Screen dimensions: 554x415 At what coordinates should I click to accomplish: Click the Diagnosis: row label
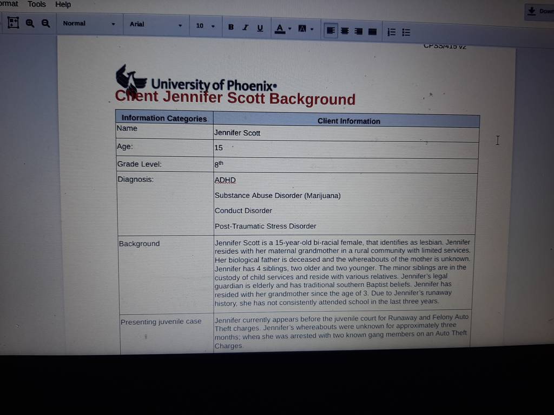coord(136,179)
